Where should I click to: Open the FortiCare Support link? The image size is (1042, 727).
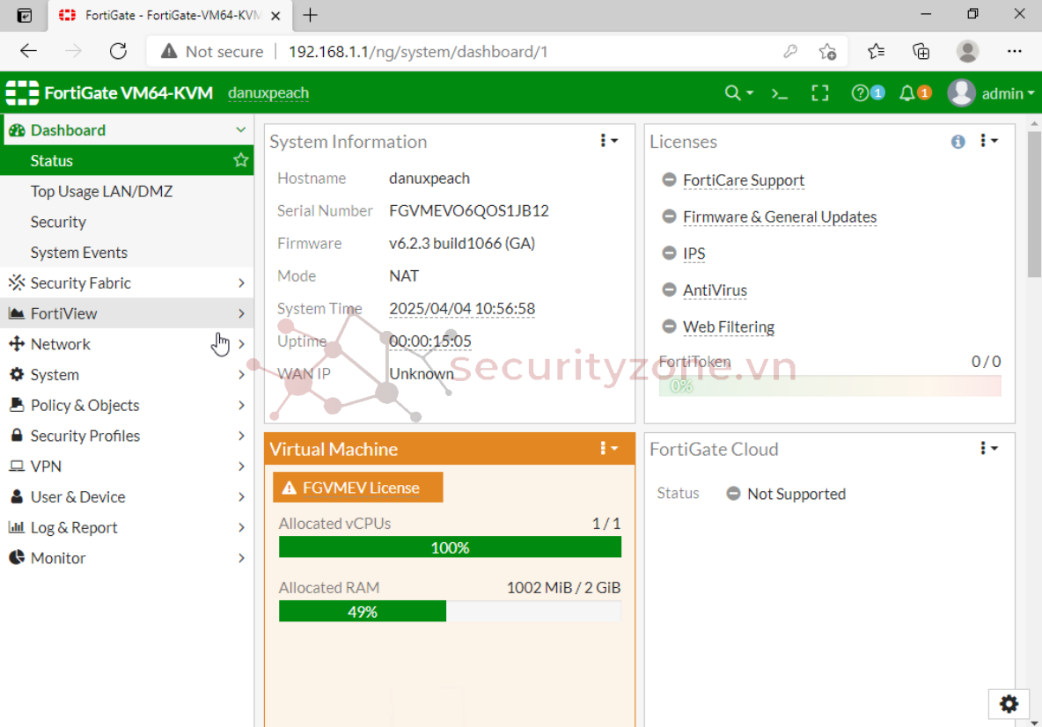coord(744,180)
